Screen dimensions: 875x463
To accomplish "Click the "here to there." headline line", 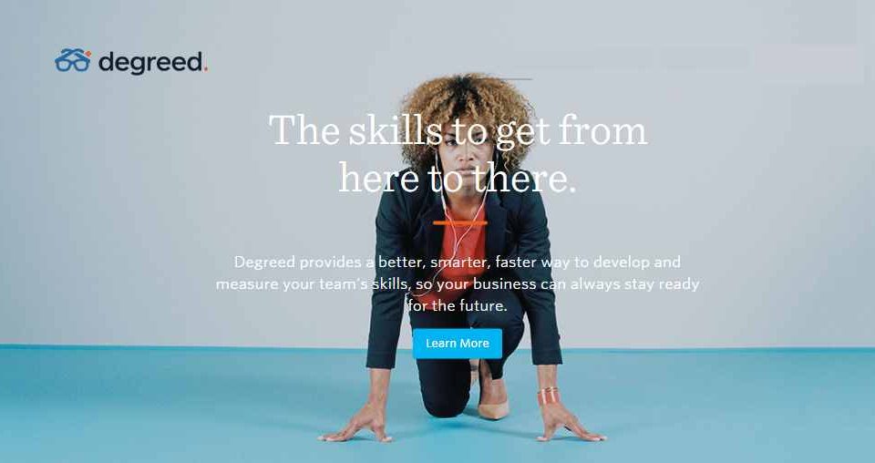I will click(x=457, y=178).
